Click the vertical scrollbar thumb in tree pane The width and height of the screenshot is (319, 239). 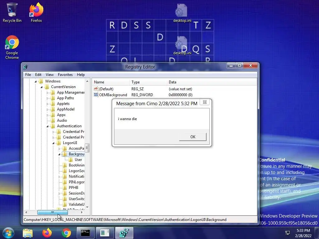87,148
